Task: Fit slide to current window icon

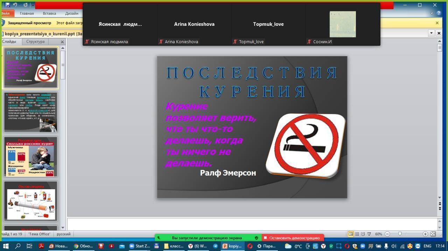Action: tap(433, 234)
